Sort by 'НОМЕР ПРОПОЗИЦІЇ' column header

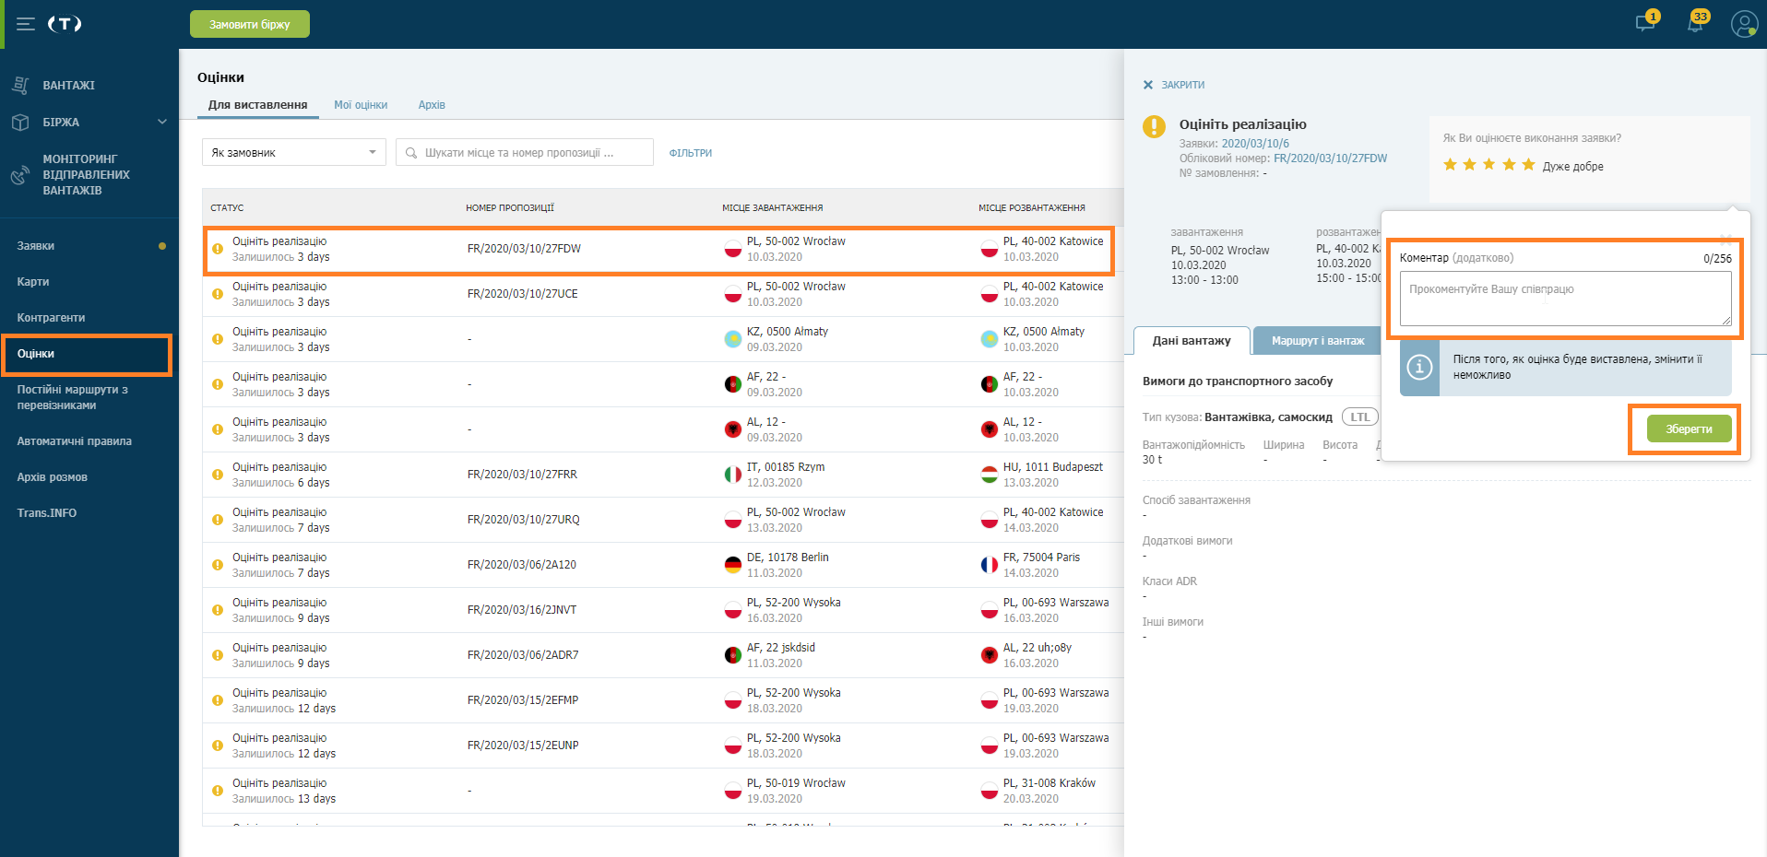point(510,208)
